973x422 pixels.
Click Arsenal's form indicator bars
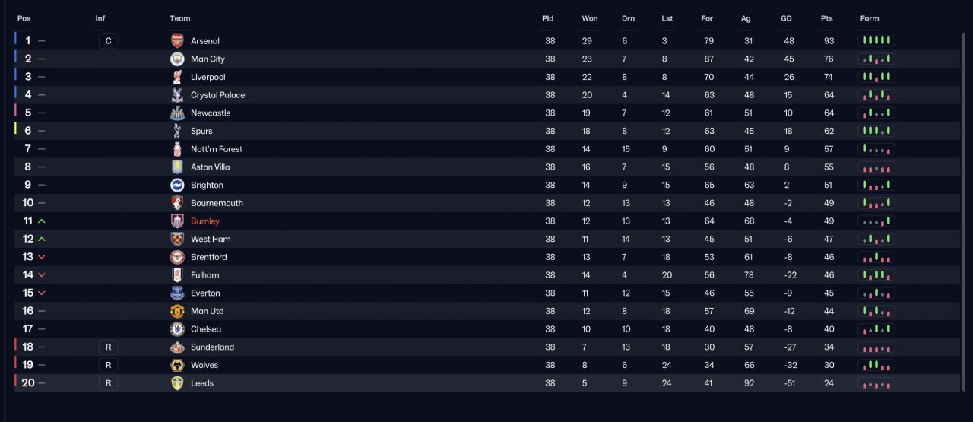pyautogui.click(x=876, y=41)
